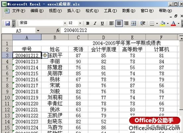Restore the workbook window button
The width and height of the screenshot is (183, 133).
pyautogui.click(x=176, y=16)
